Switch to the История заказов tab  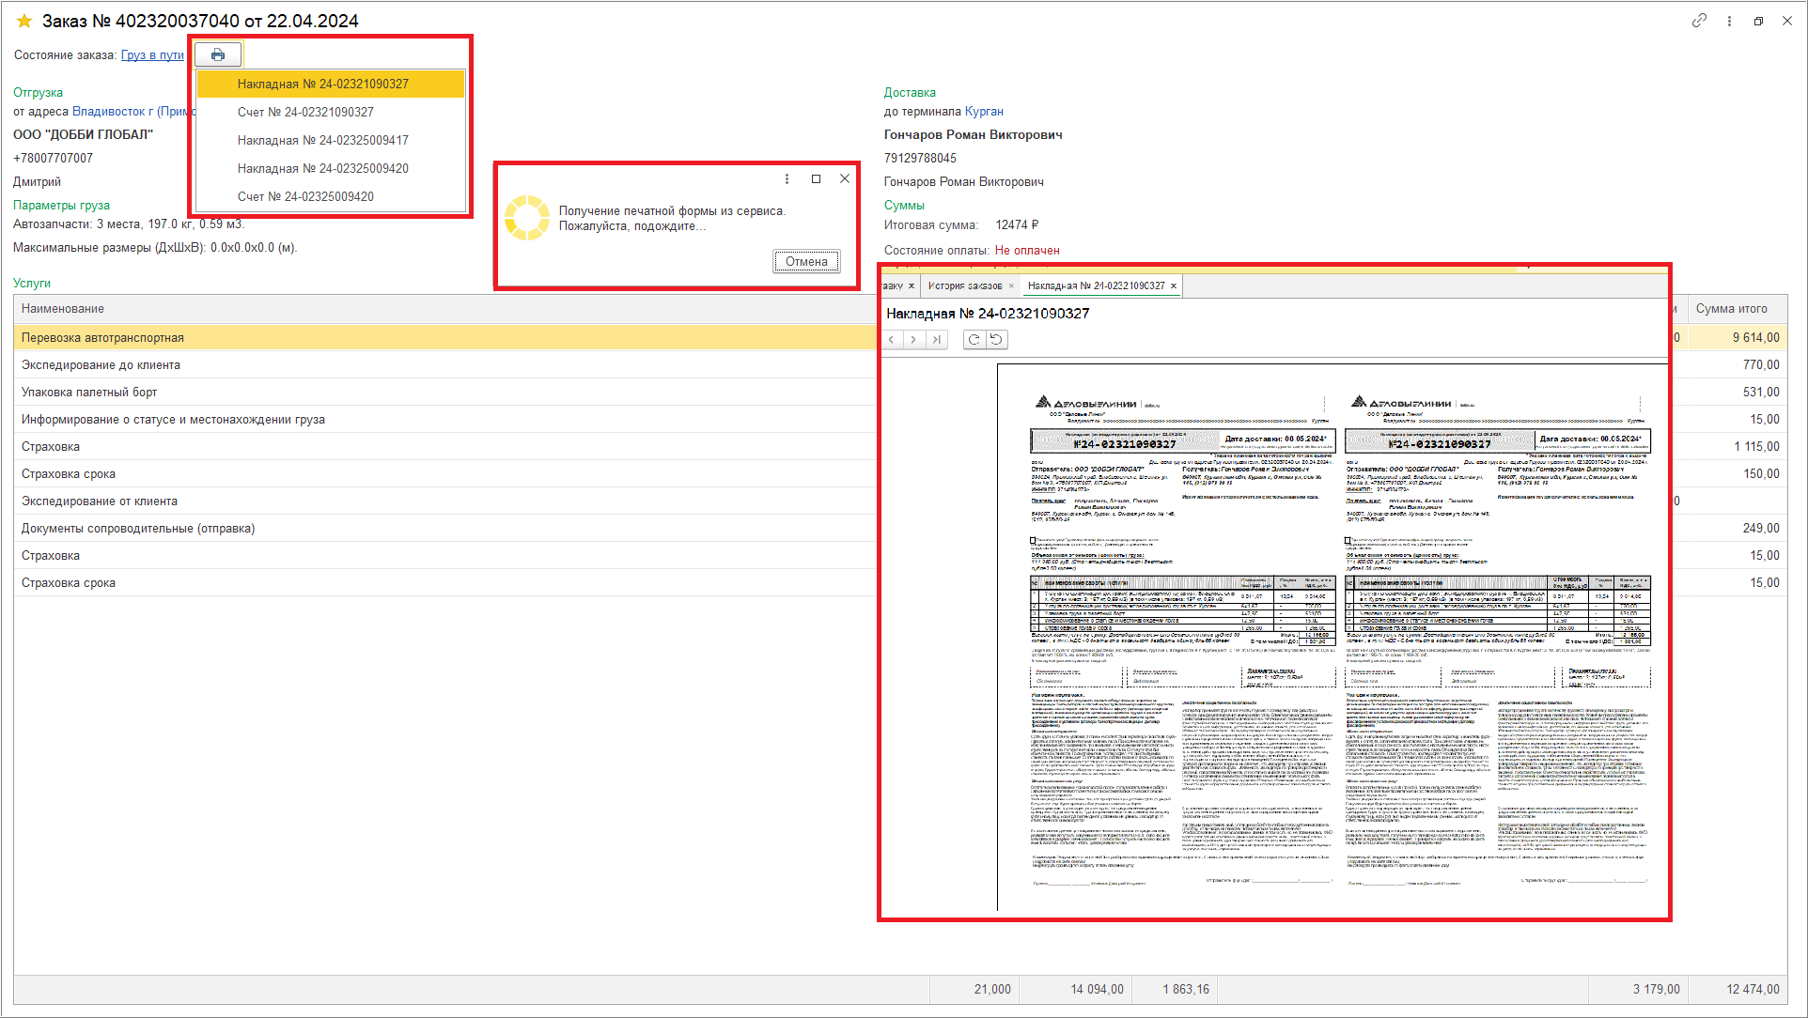(x=964, y=285)
